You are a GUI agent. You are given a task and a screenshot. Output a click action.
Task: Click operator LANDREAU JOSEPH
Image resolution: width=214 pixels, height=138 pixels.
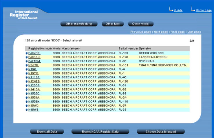coord(153,57)
